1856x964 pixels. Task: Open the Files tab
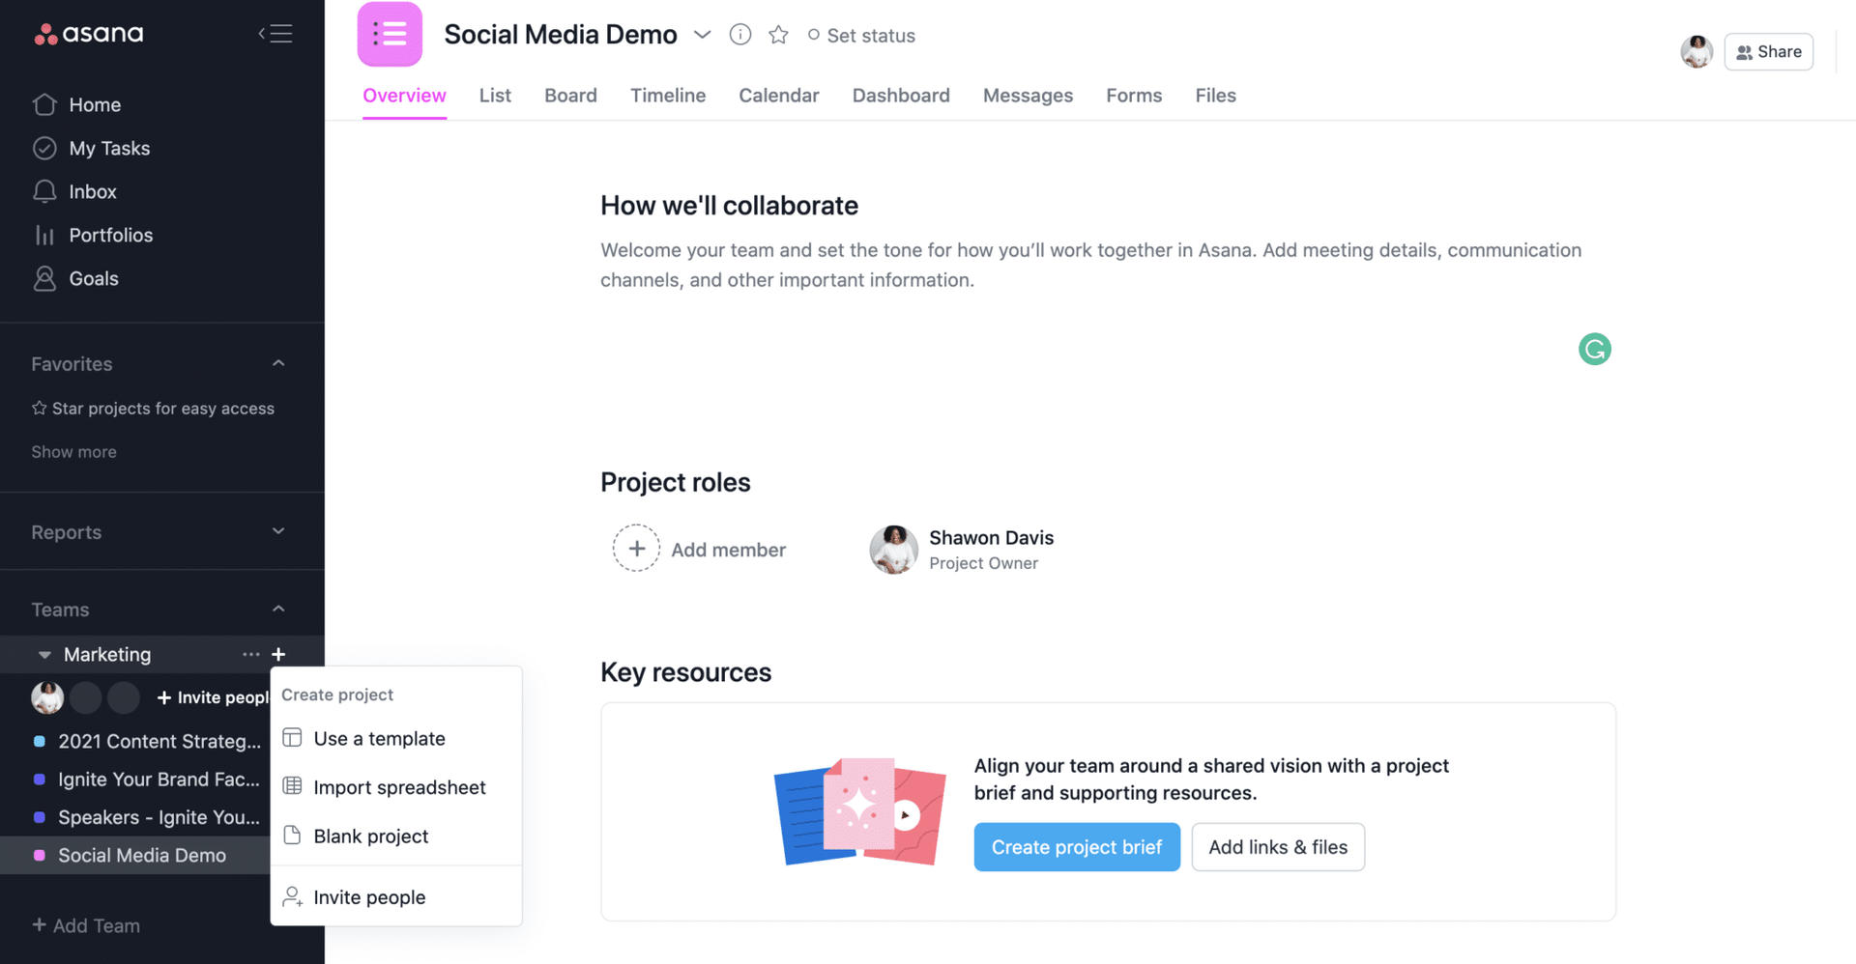pyautogui.click(x=1215, y=96)
